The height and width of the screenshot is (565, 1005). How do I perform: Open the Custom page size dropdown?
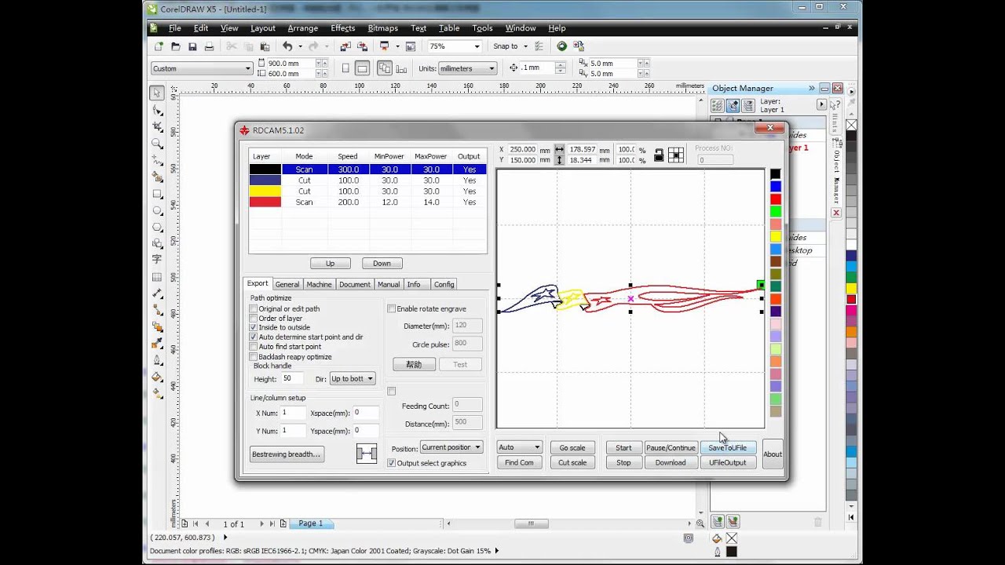[x=248, y=68]
